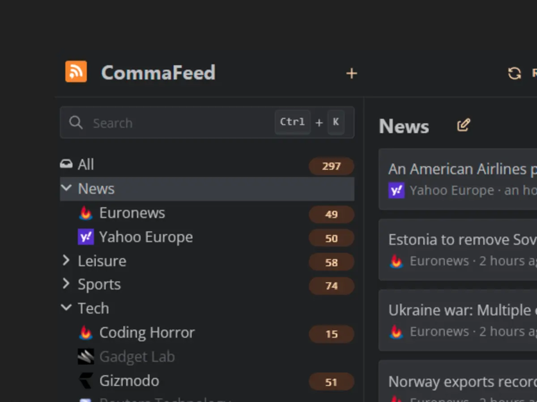Click the Yahoo Europe feed icon in sidebar
This screenshot has width=537, height=402.
pyautogui.click(x=86, y=237)
